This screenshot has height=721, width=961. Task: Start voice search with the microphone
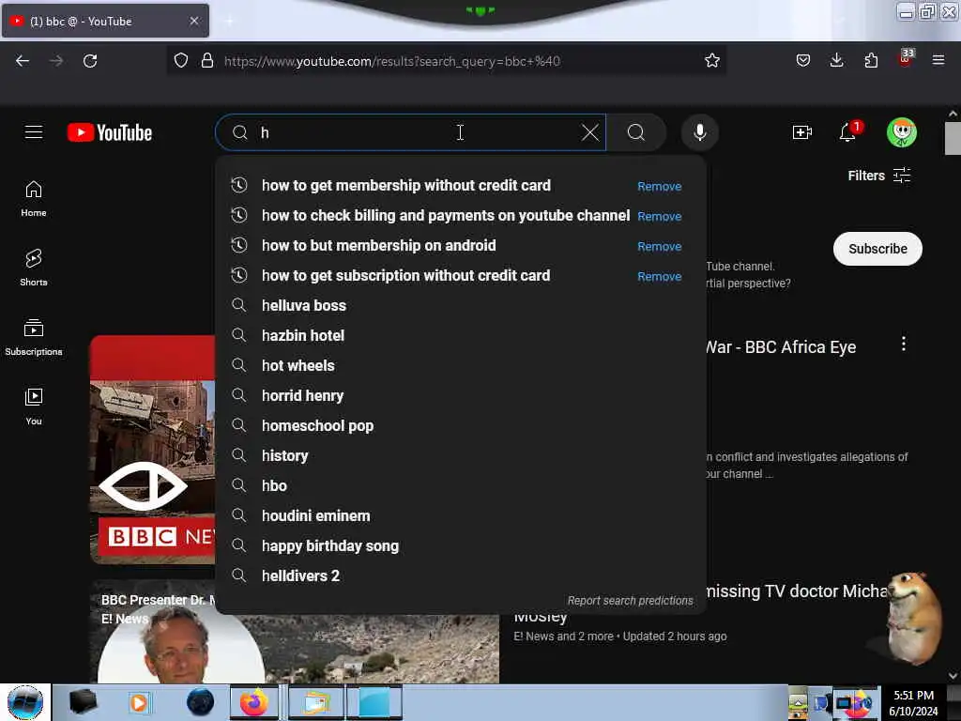(x=700, y=132)
